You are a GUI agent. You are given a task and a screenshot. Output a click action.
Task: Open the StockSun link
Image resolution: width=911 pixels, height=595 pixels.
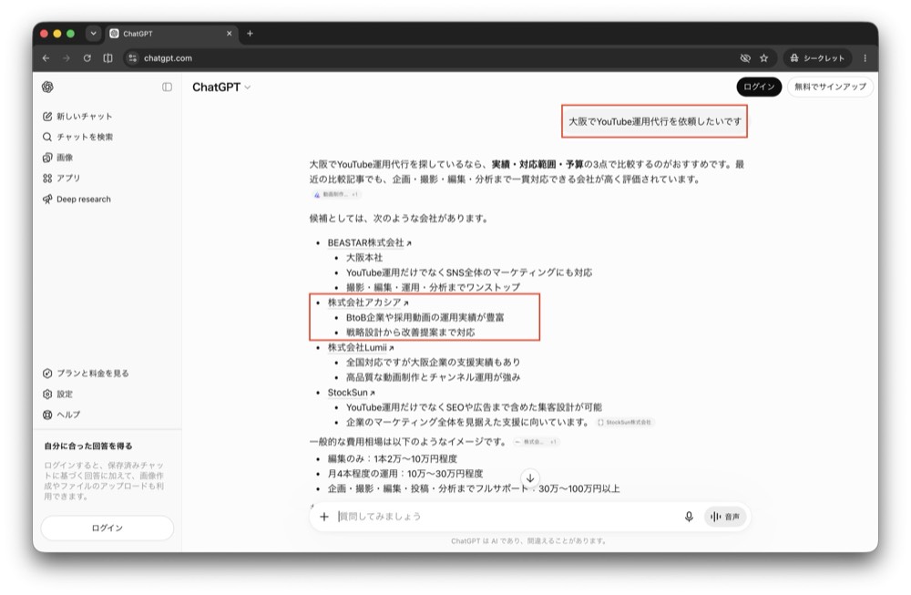coord(351,392)
